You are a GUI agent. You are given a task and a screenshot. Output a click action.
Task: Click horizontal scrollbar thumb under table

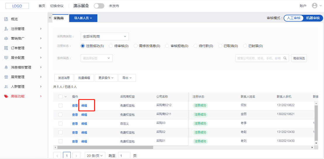(x=105, y=147)
